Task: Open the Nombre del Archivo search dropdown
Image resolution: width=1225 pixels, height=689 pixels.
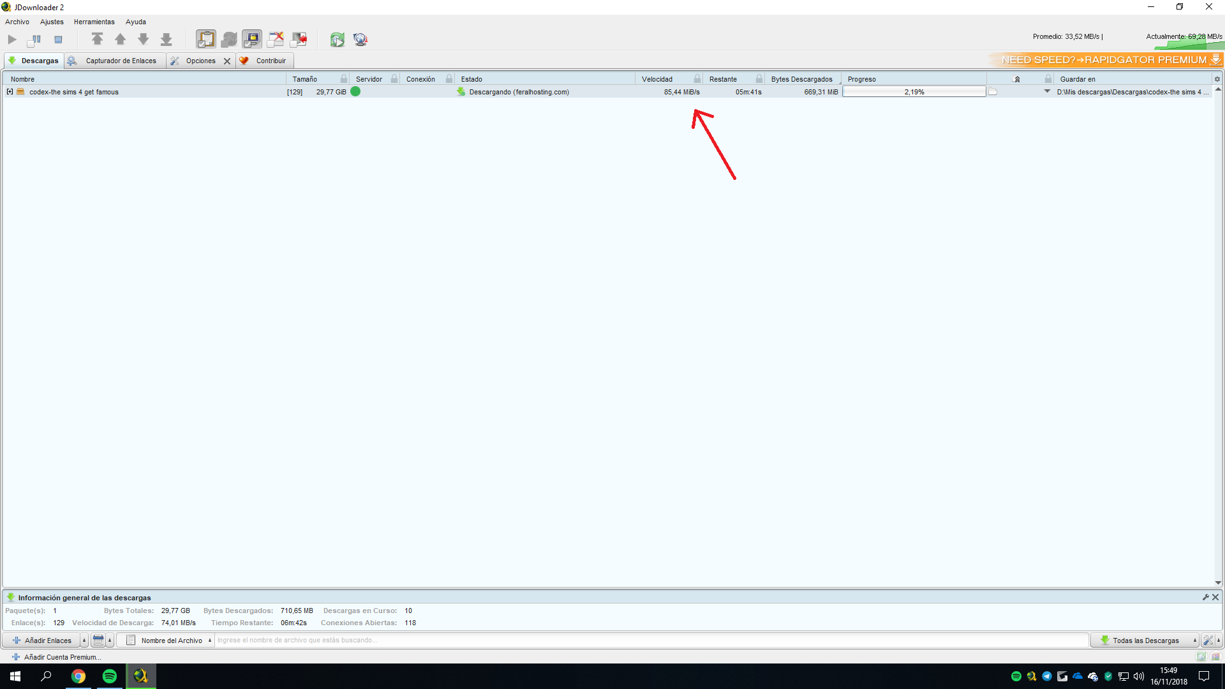Action: coord(170,641)
